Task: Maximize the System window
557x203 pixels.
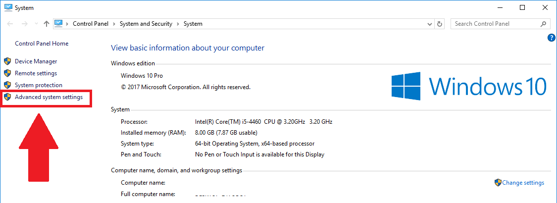Action: (522, 7)
